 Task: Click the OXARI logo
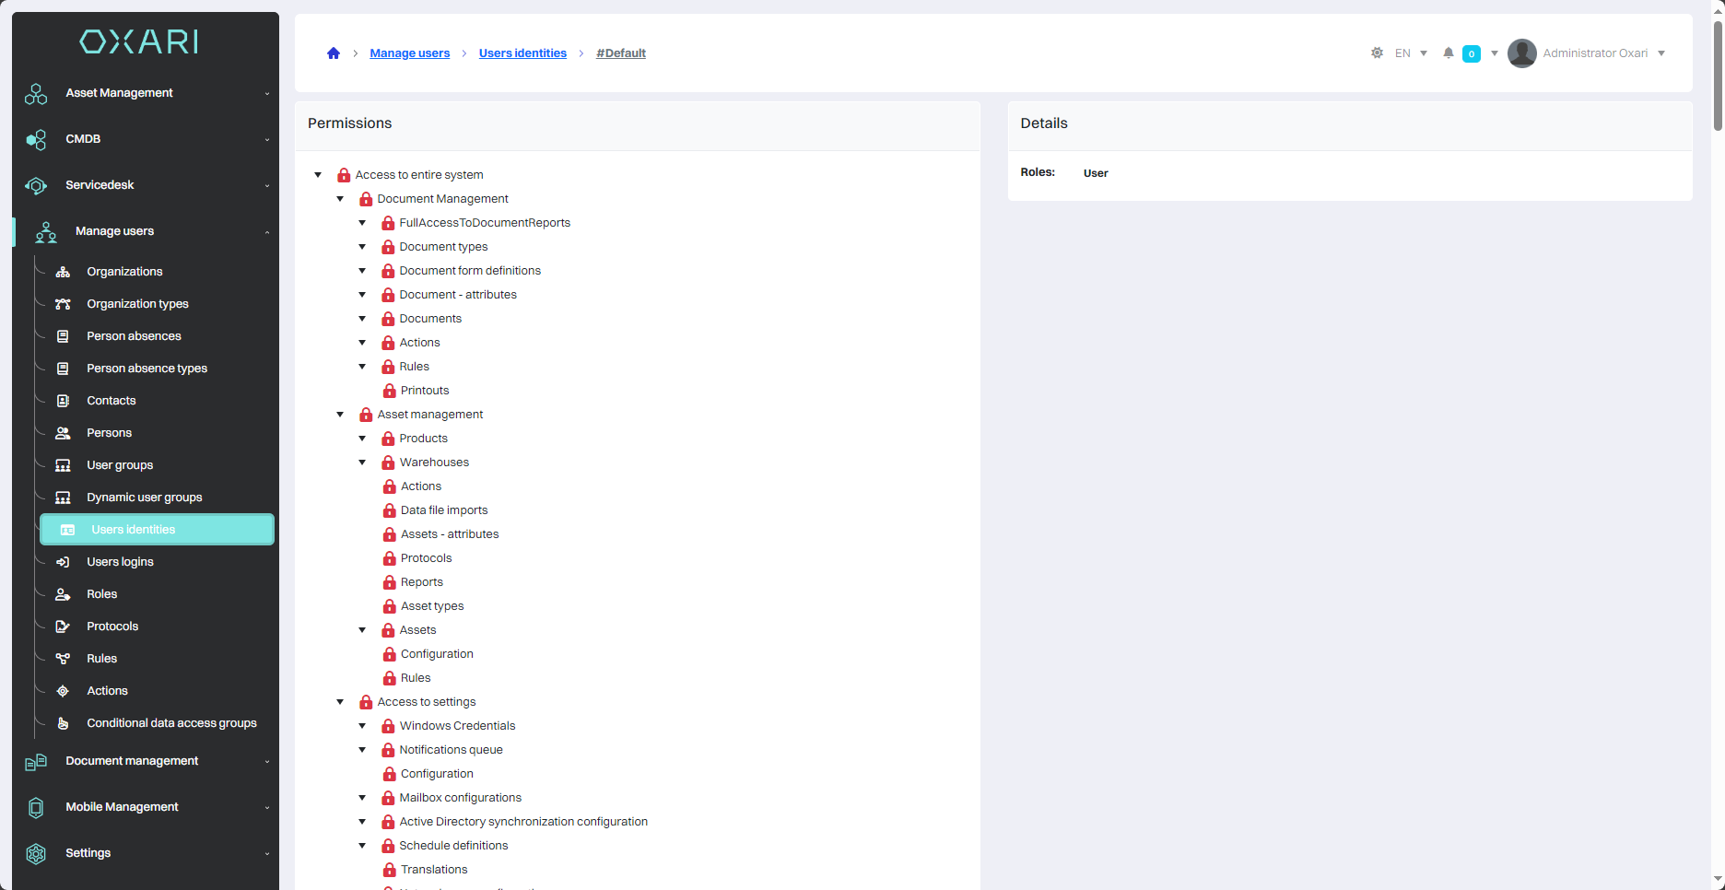pyautogui.click(x=139, y=41)
